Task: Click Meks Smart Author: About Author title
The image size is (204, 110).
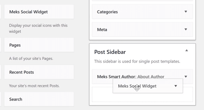Action: (x=131, y=77)
